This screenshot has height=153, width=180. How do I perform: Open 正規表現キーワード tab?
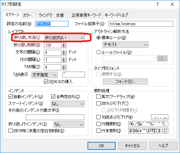(x=86, y=15)
